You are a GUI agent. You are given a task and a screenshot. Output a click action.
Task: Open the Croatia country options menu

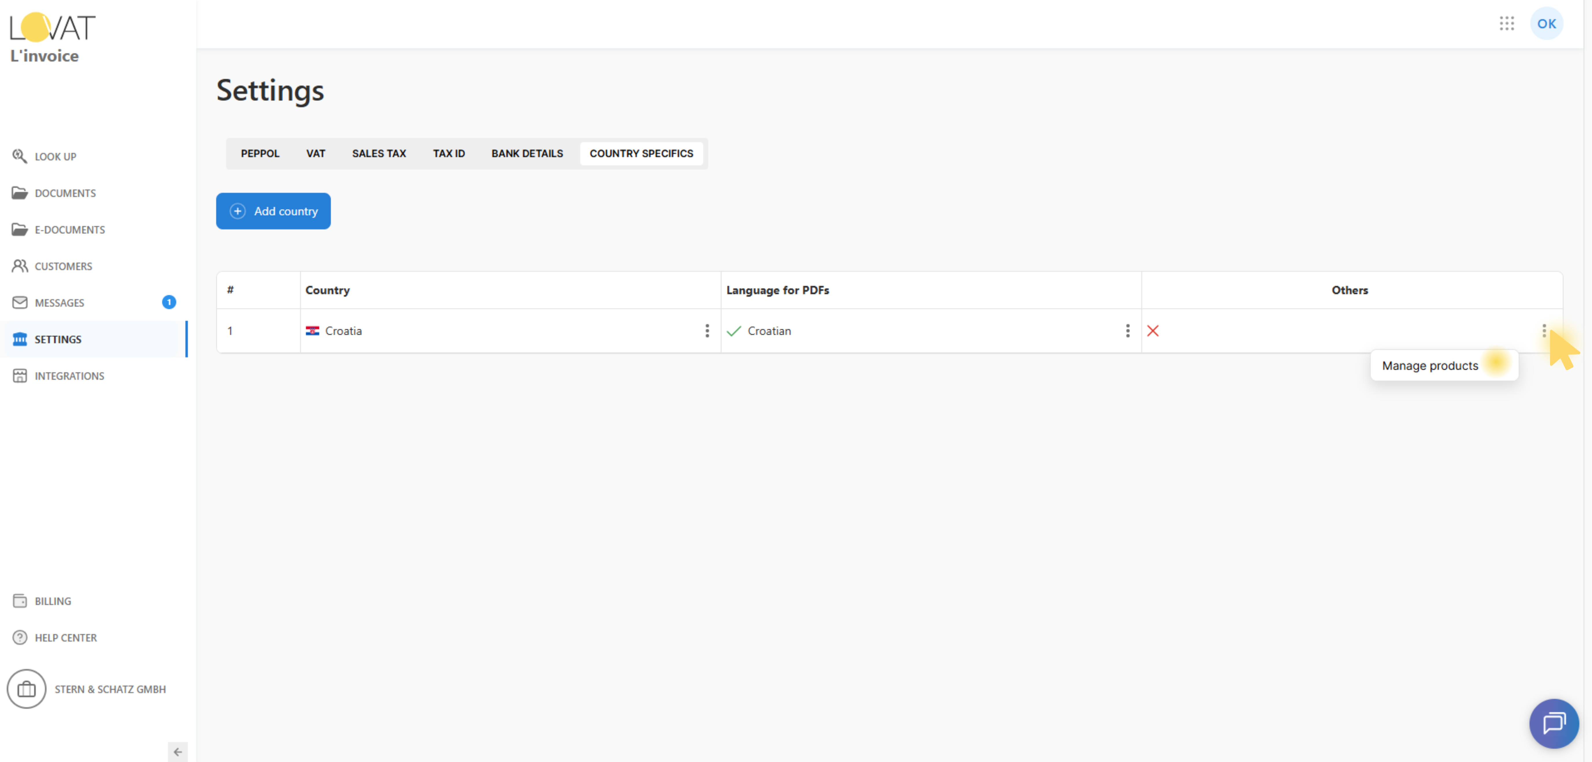(707, 331)
